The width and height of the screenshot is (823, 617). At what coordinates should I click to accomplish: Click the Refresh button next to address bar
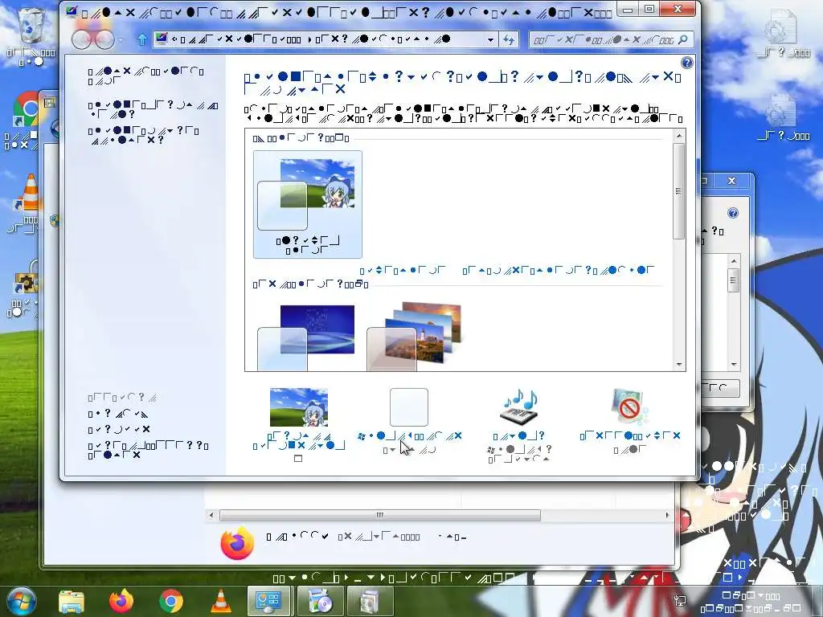point(509,39)
